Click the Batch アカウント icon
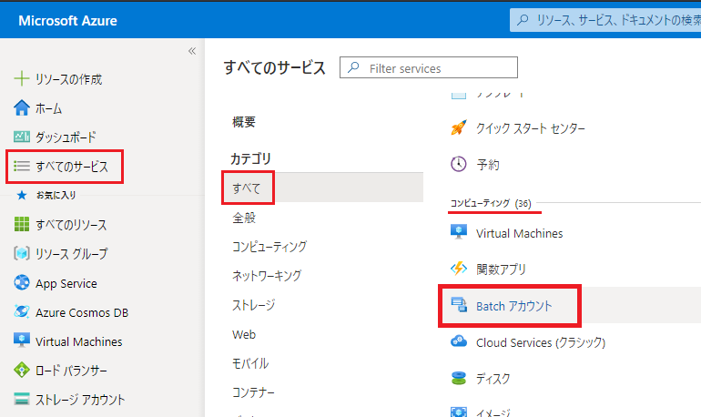The width and height of the screenshot is (701, 417). [459, 305]
